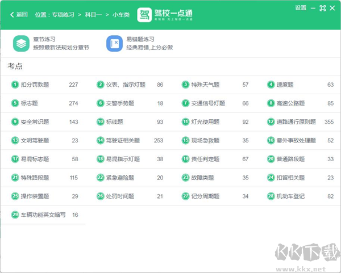Select 易错题练习 title text

[140, 39]
